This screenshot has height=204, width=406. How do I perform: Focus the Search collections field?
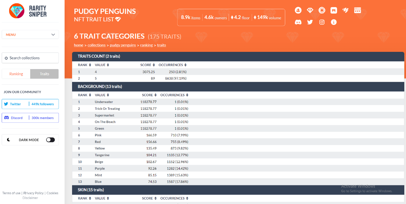[30, 58]
